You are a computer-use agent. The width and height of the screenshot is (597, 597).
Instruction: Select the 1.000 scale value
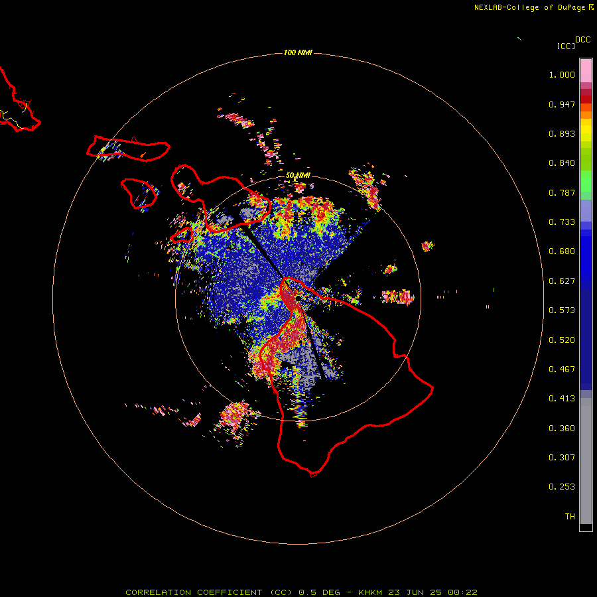pos(562,74)
